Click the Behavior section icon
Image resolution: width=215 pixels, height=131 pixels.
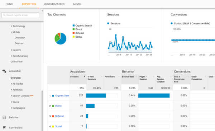click(x=4, y=117)
